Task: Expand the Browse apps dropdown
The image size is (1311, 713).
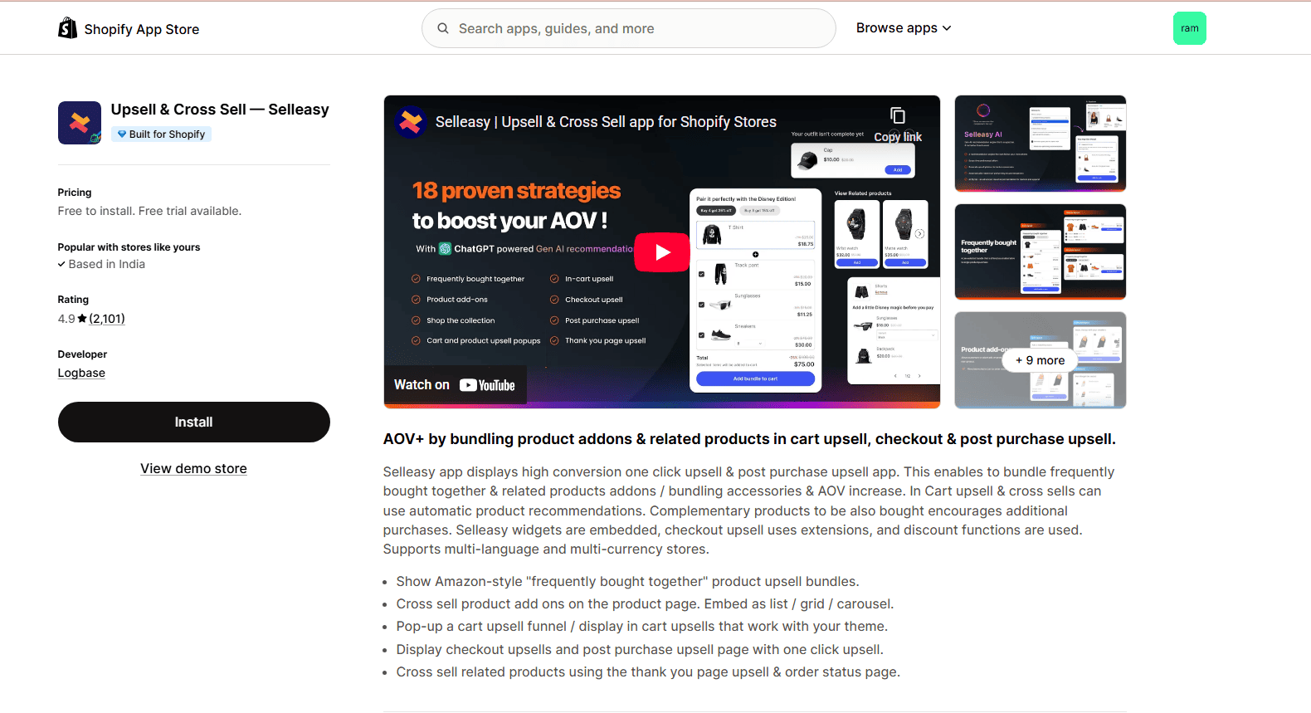Action: (x=904, y=28)
